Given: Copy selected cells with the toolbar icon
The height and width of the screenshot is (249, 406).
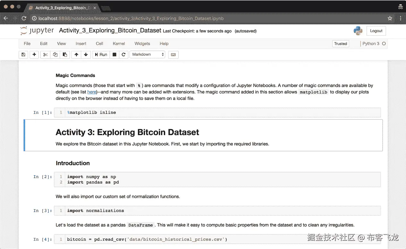Looking at the screenshot, I should [55, 55].
